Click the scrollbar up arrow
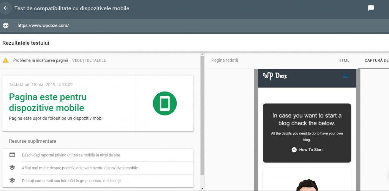The width and height of the screenshot is (389, 191). [202, 54]
